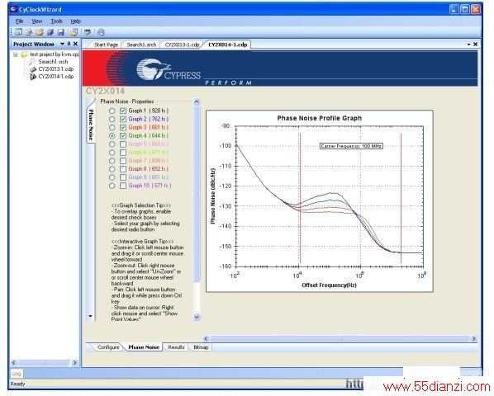Open the File menu
The height and width of the screenshot is (396, 494).
point(19,21)
